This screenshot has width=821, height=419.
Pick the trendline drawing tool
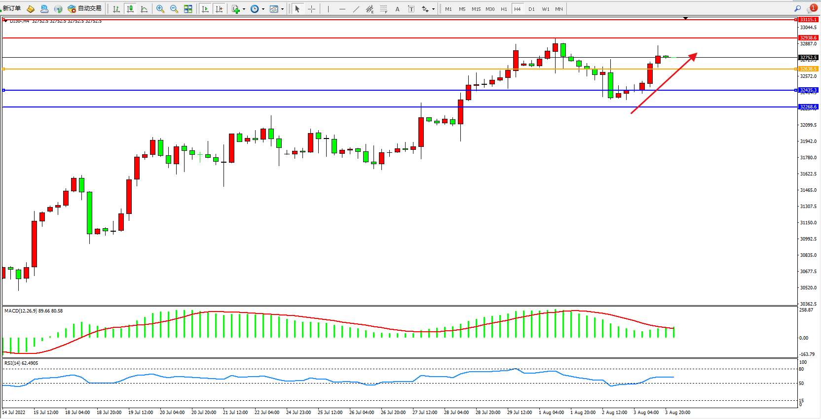pyautogui.click(x=356, y=9)
